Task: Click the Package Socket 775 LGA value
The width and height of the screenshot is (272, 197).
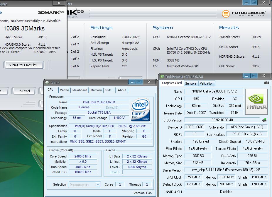Action: 99,112
